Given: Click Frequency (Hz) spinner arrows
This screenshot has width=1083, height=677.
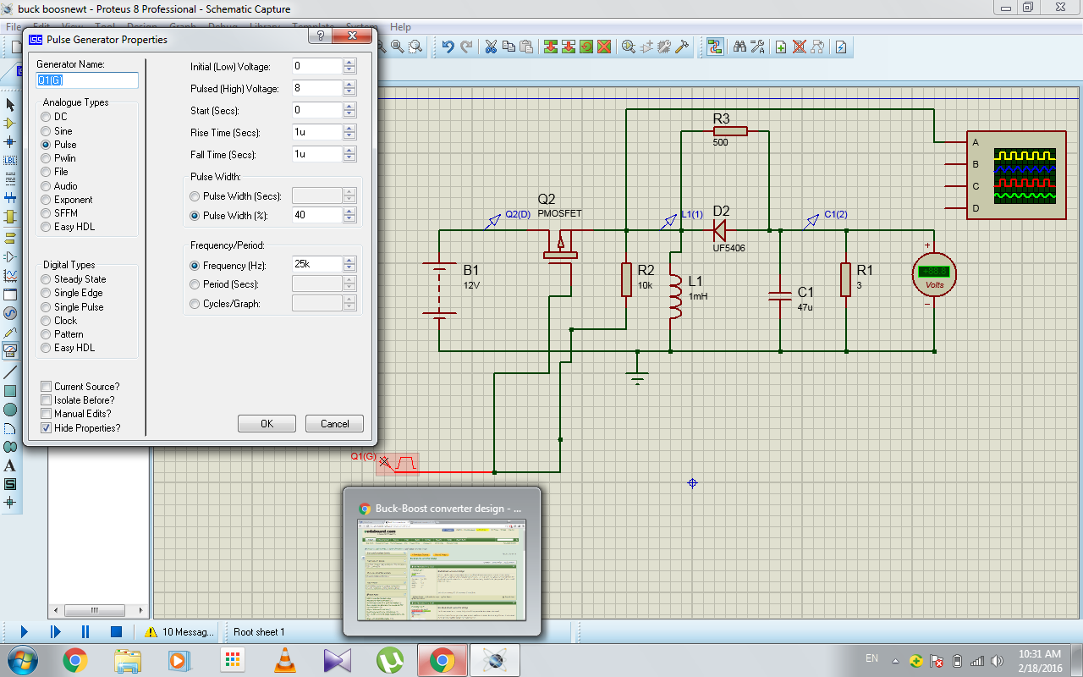Looking at the screenshot, I should tap(349, 265).
